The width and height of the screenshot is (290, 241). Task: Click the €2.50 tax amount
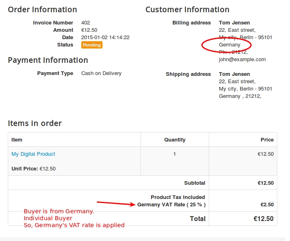click(x=267, y=205)
